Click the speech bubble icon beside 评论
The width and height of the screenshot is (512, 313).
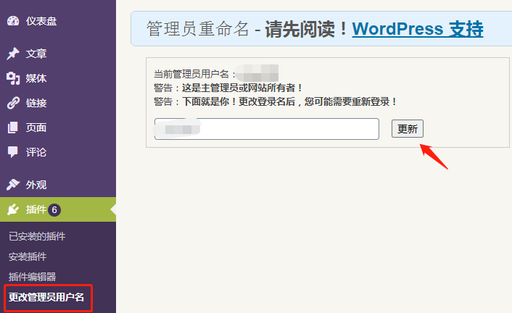13,151
